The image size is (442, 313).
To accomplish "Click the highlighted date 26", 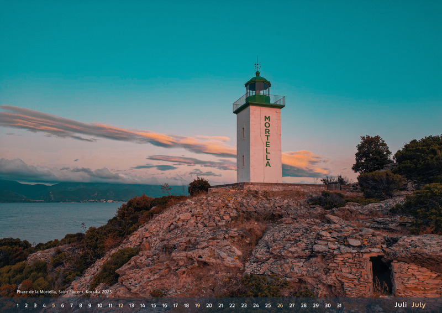I will (280, 305).
